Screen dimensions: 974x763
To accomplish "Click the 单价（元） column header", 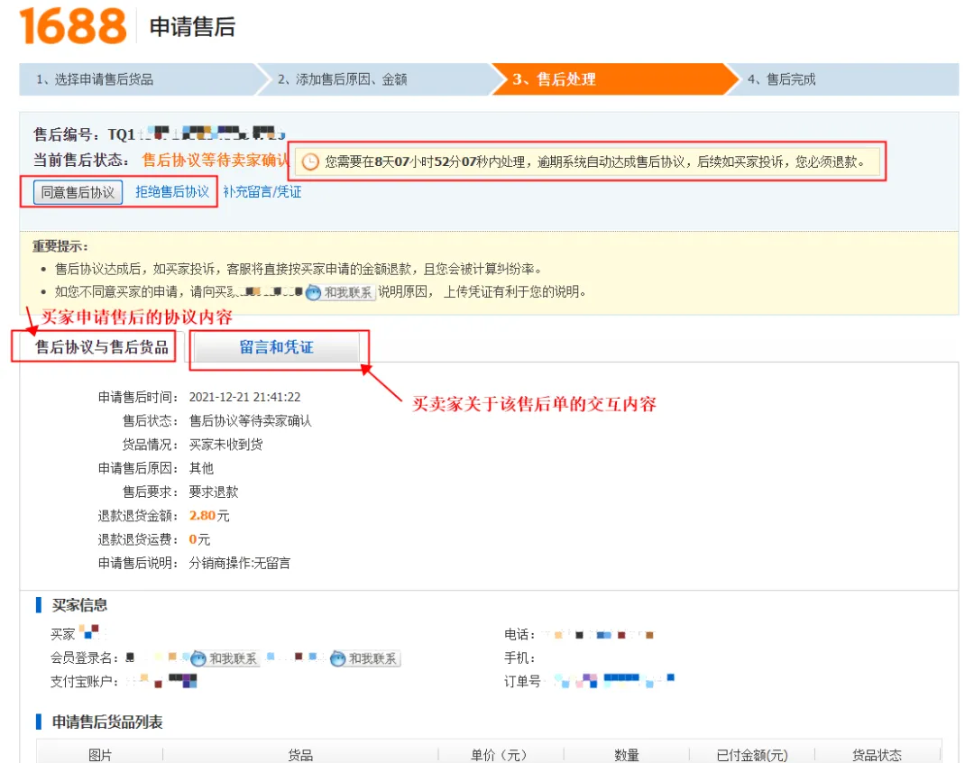I will click(x=501, y=755).
